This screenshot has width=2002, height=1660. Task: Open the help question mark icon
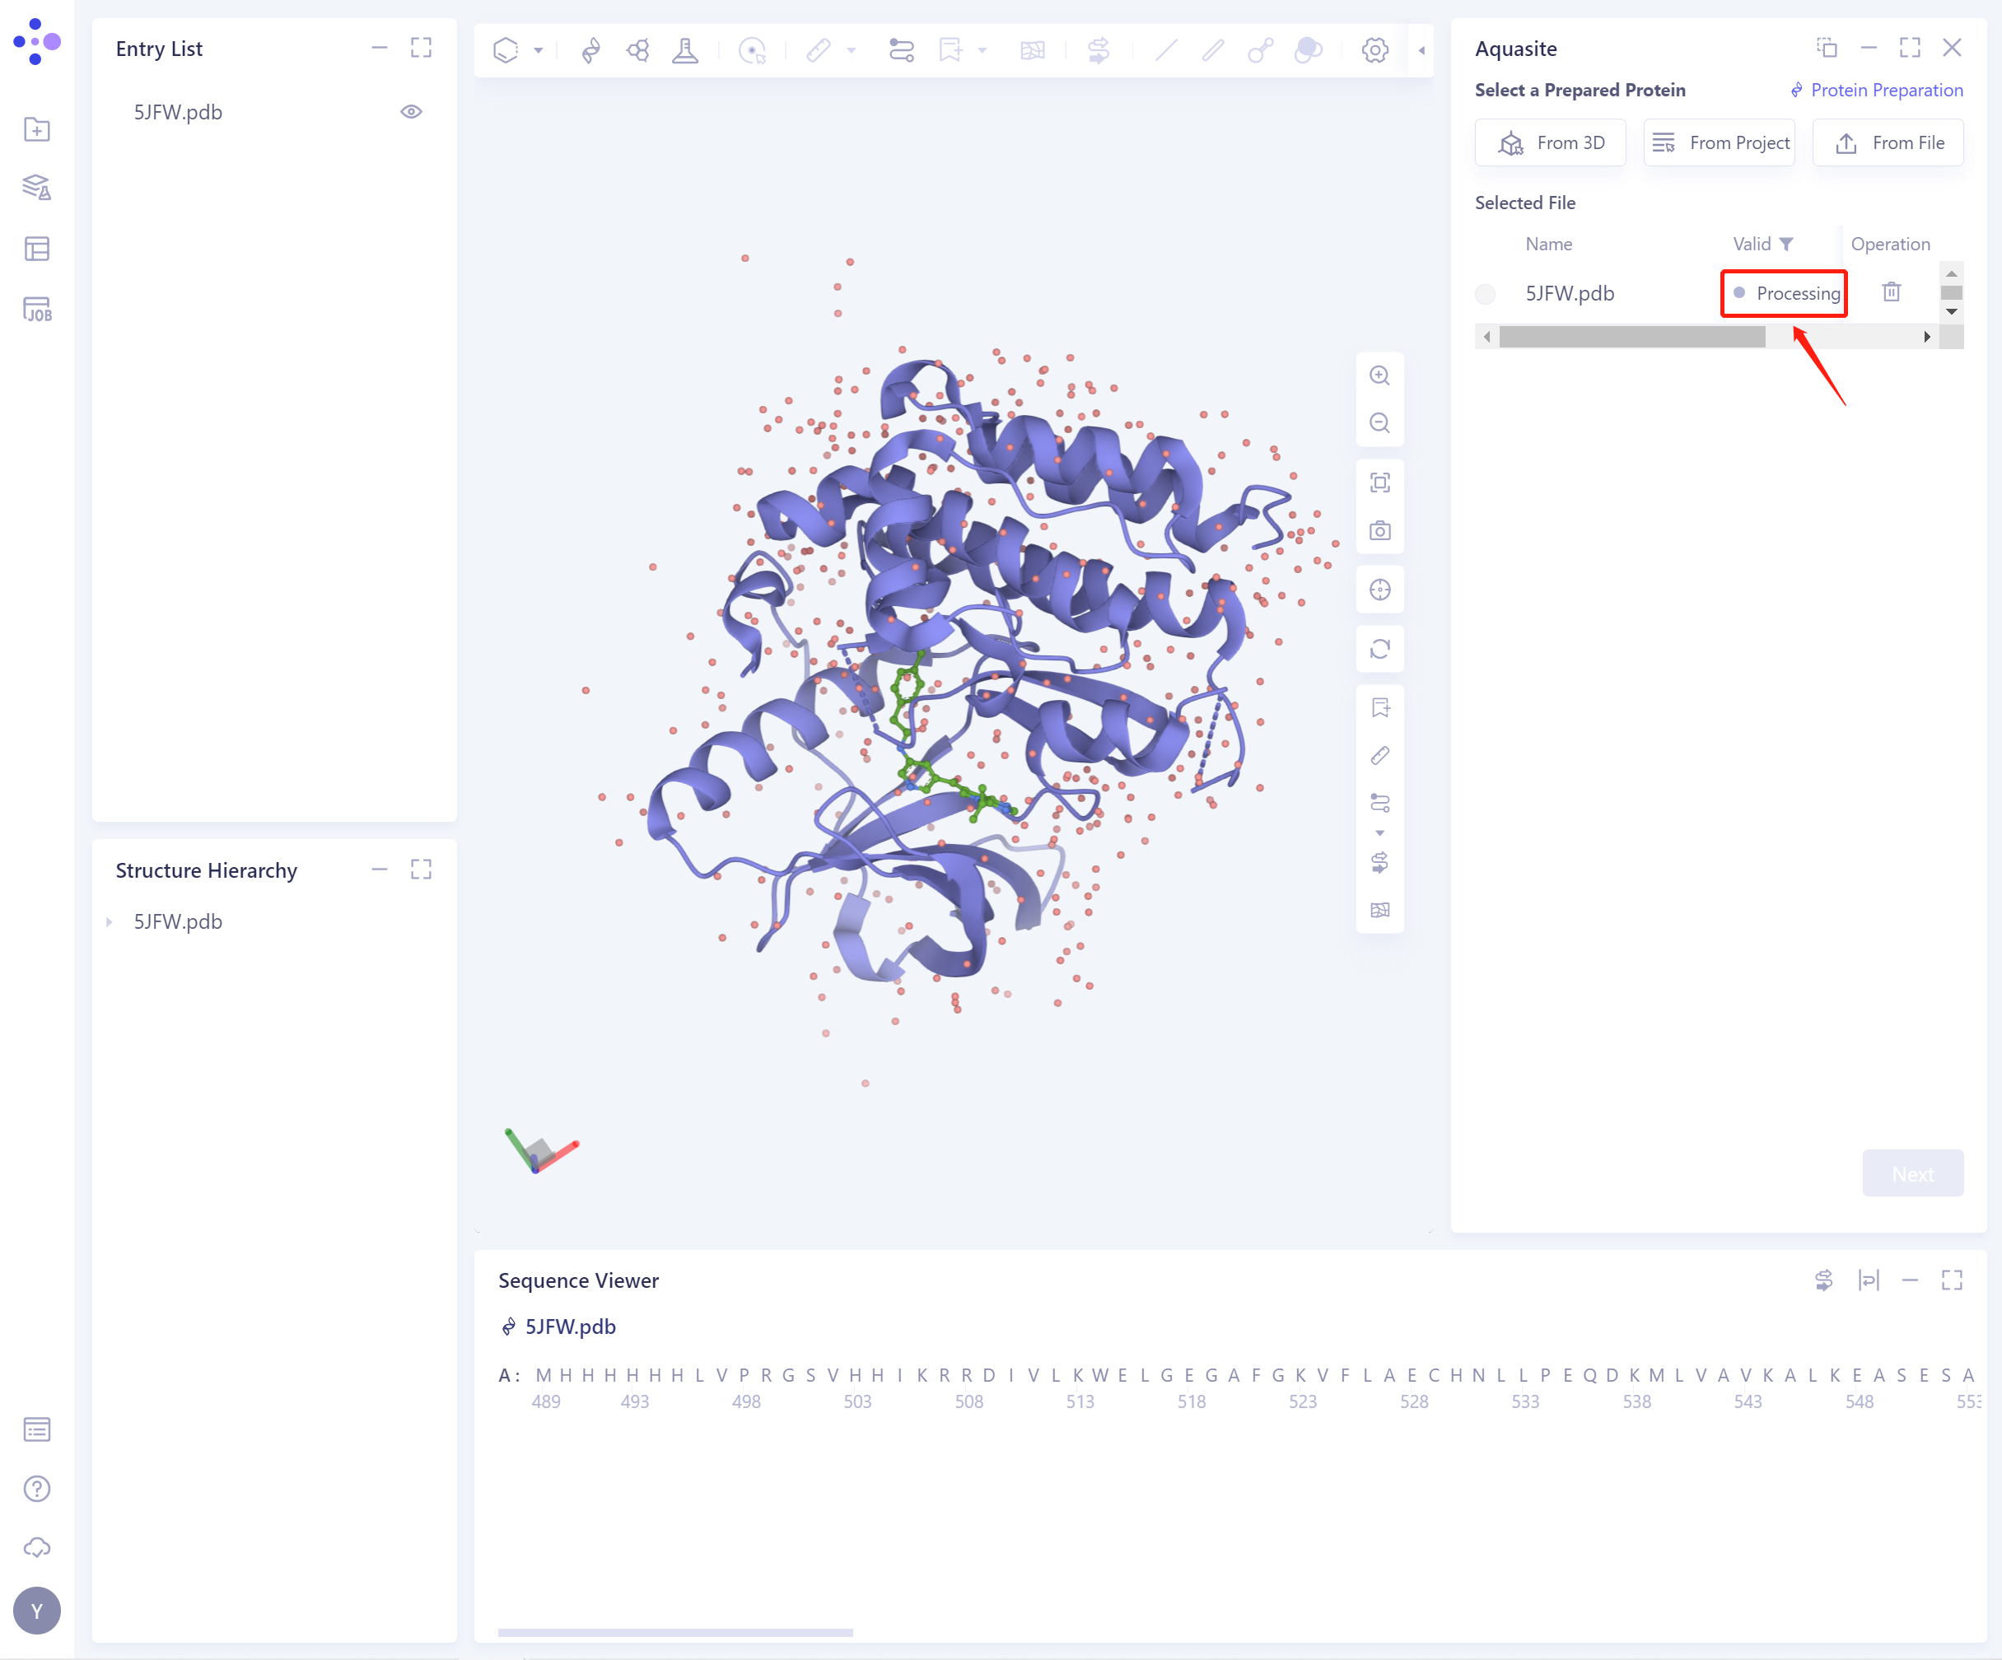click(37, 1489)
